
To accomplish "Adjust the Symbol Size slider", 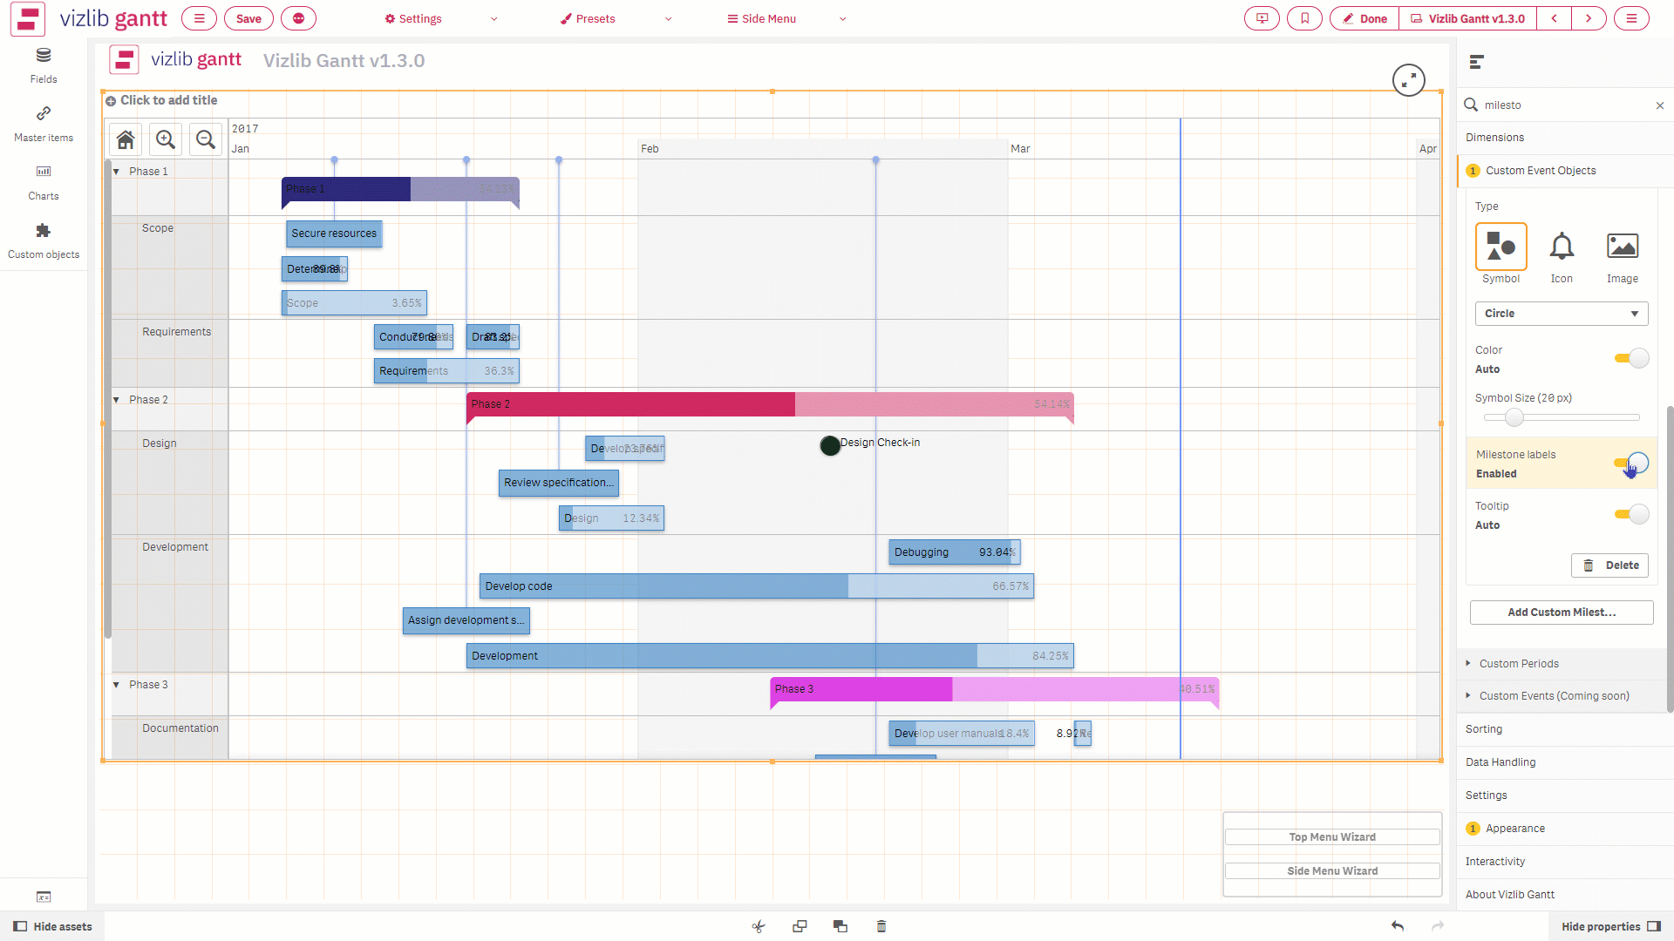I will click(x=1514, y=417).
